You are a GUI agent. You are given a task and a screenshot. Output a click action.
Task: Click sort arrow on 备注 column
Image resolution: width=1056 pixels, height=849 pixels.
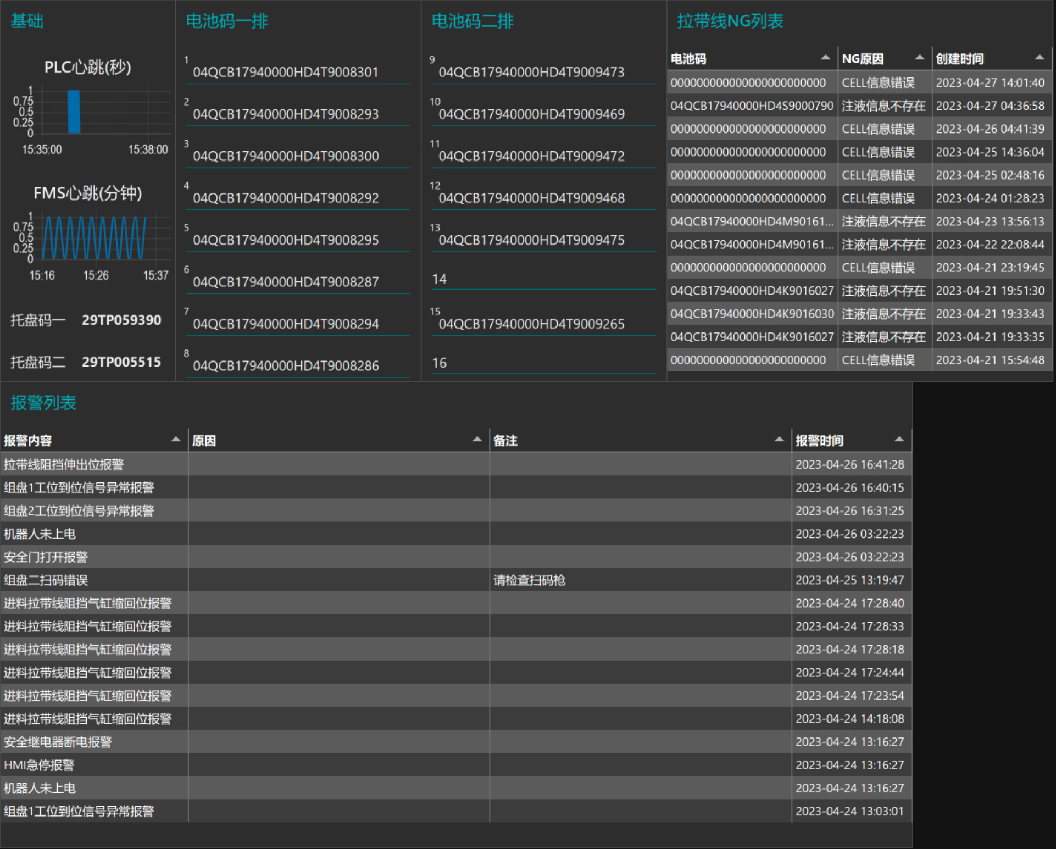(779, 440)
